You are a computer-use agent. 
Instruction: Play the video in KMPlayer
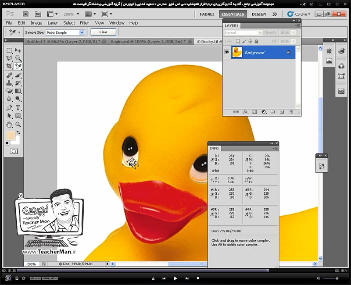(175, 278)
